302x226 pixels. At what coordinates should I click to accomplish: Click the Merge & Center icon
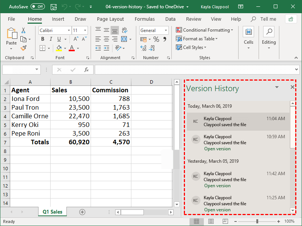pos(124,39)
